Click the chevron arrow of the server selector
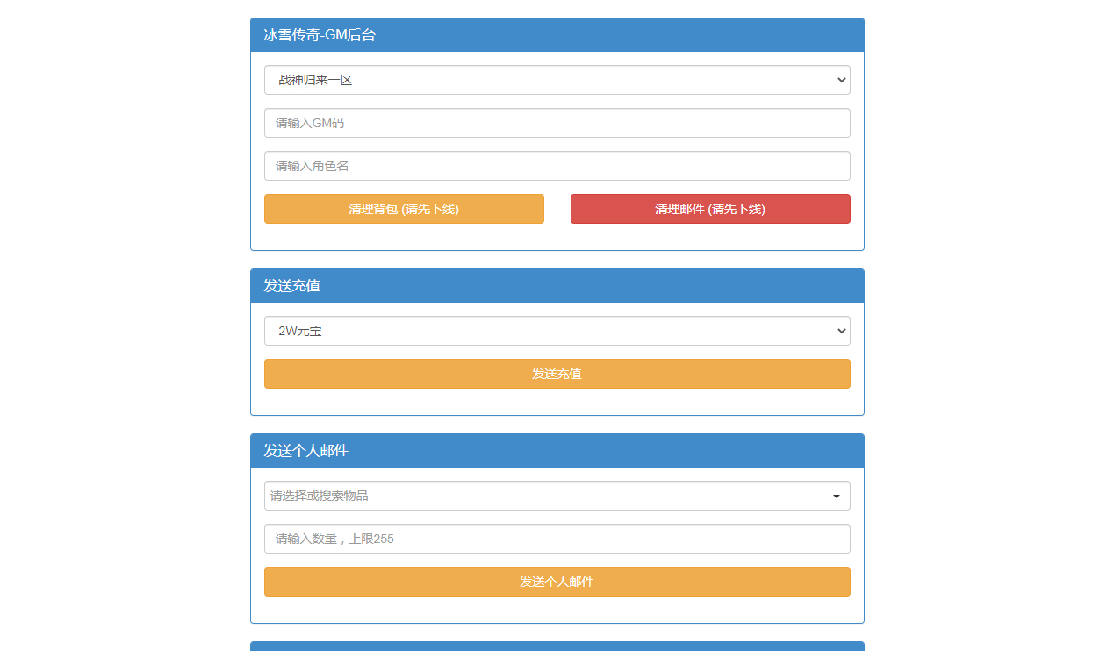The image size is (1114, 651). pyautogui.click(x=842, y=80)
